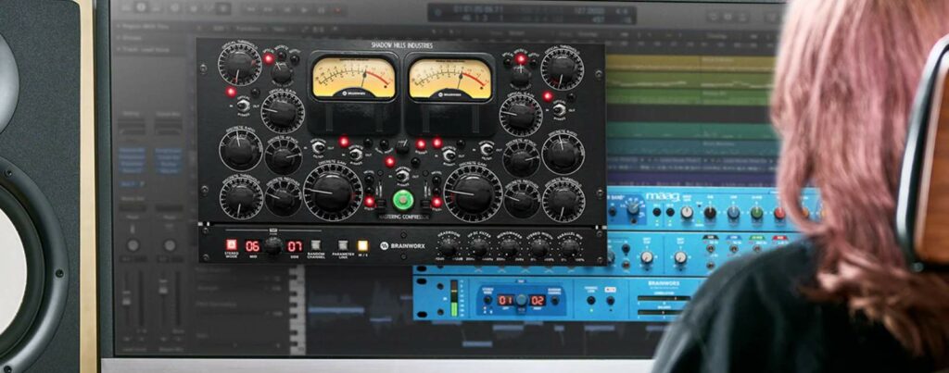This screenshot has height=373, width=949.
Task: Click the Stereo Width knob
Action: tap(538, 246)
